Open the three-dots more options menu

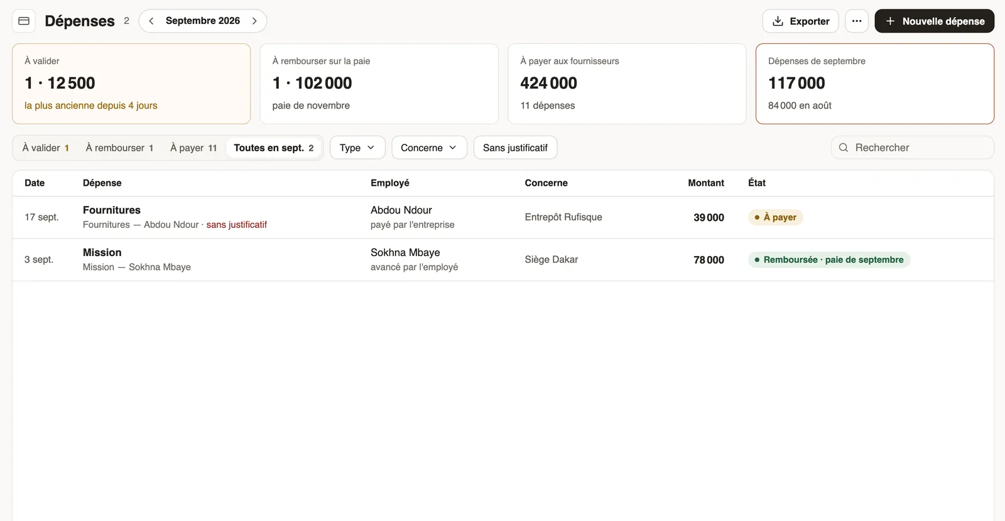coord(857,21)
